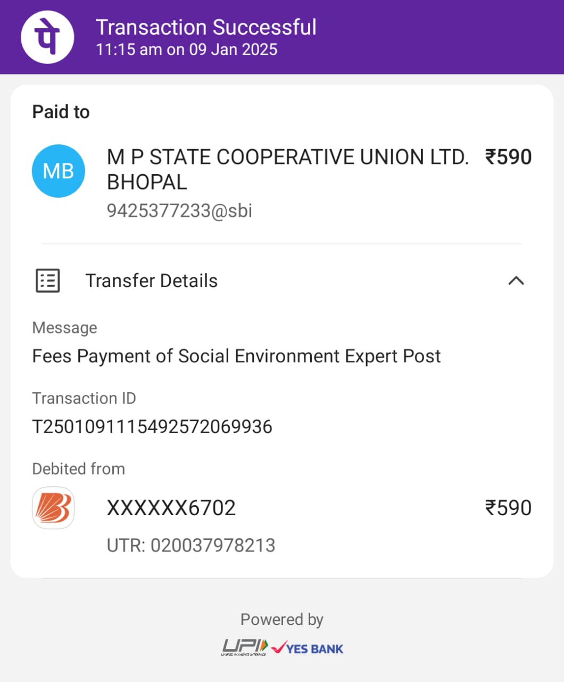
Task: Click the UPI logo
Action: pos(245,647)
